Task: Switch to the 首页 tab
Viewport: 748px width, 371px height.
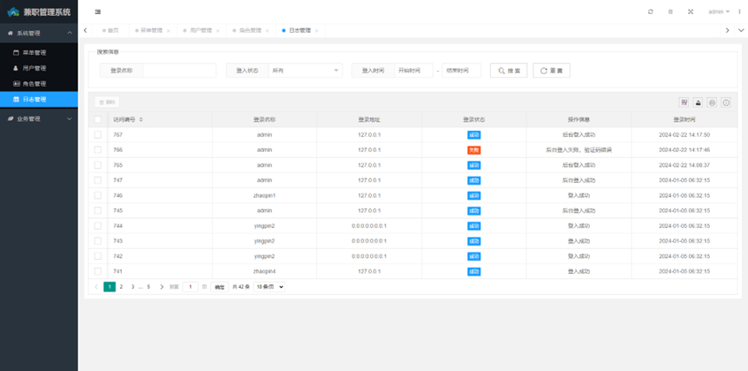Action: [110, 30]
